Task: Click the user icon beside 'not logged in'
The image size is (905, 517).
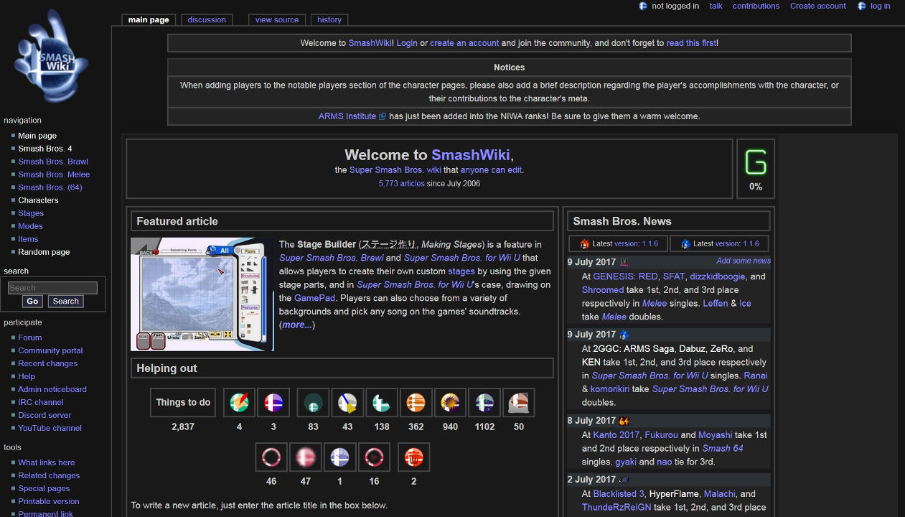Action: point(643,6)
